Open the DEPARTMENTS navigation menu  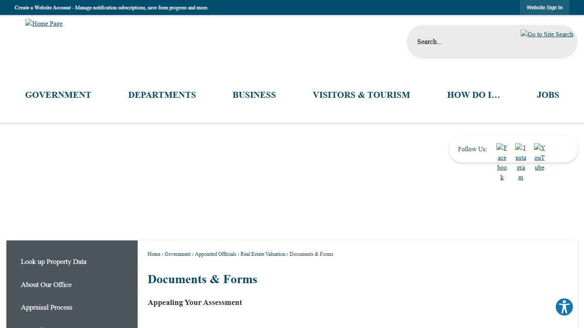[162, 95]
